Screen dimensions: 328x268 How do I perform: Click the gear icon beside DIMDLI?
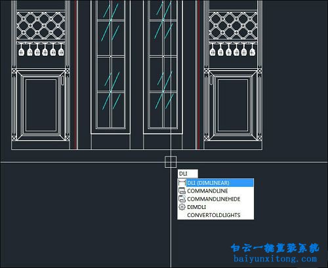tap(182, 207)
